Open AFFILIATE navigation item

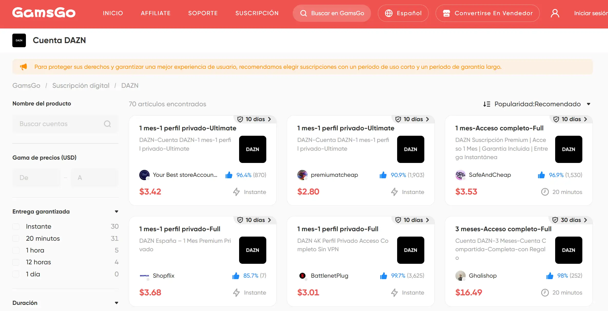(156, 13)
